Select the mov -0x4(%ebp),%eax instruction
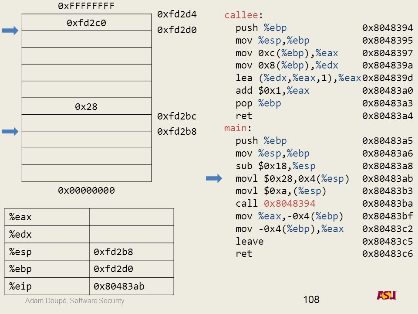The width and height of the screenshot is (418, 314). click(x=290, y=229)
